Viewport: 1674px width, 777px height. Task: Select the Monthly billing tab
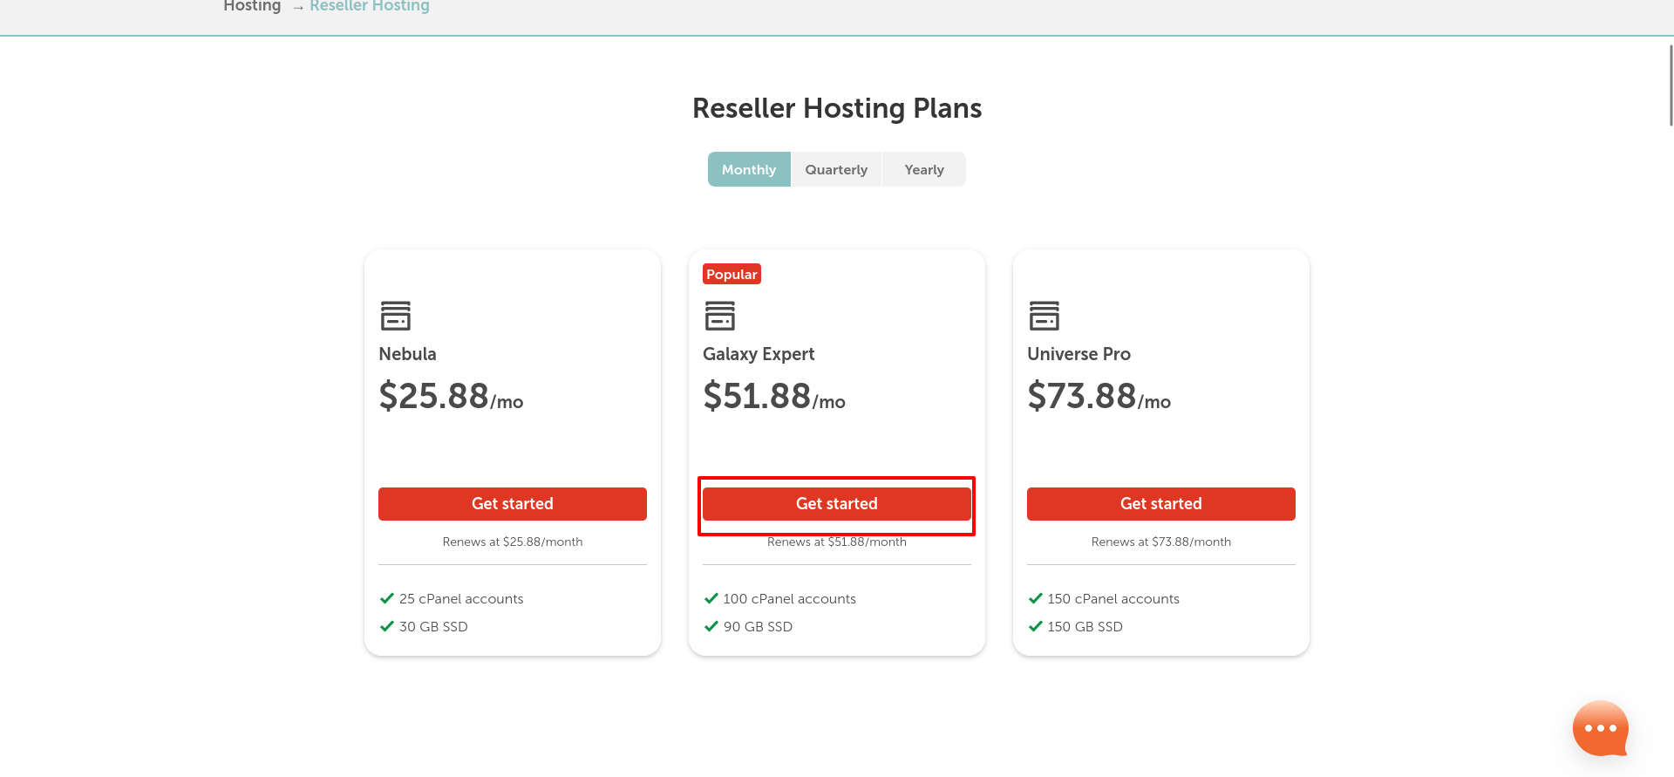[749, 169]
